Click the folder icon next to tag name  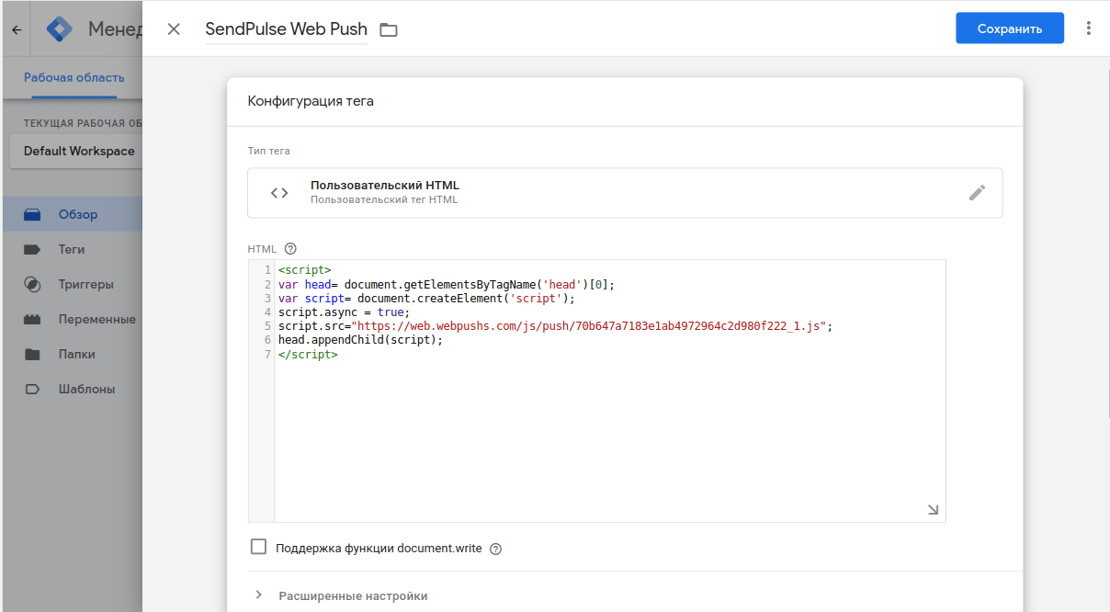click(389, 30)
